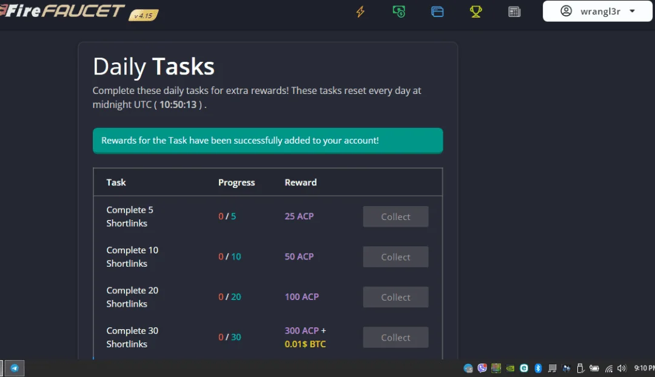Open the green money earnings icon
The width and height of the screenshot is (655, 377).
point(399,12)
